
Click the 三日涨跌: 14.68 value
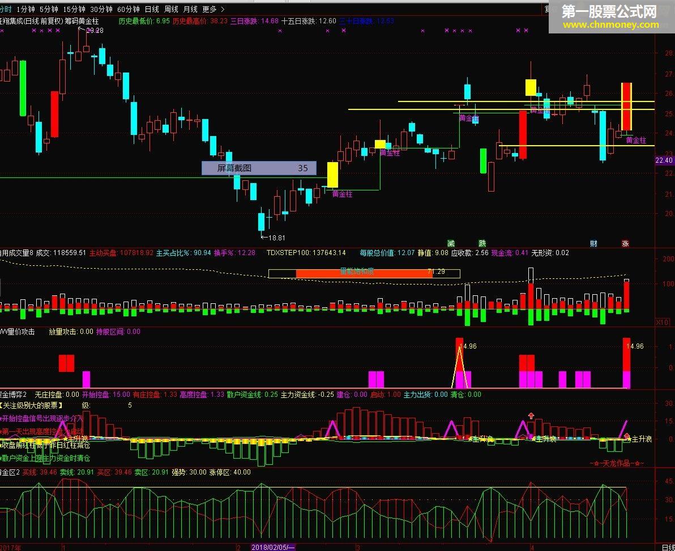[254, 20]
